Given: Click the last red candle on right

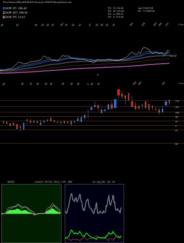Looking at the screenshot, I should [x=169, y=101].
